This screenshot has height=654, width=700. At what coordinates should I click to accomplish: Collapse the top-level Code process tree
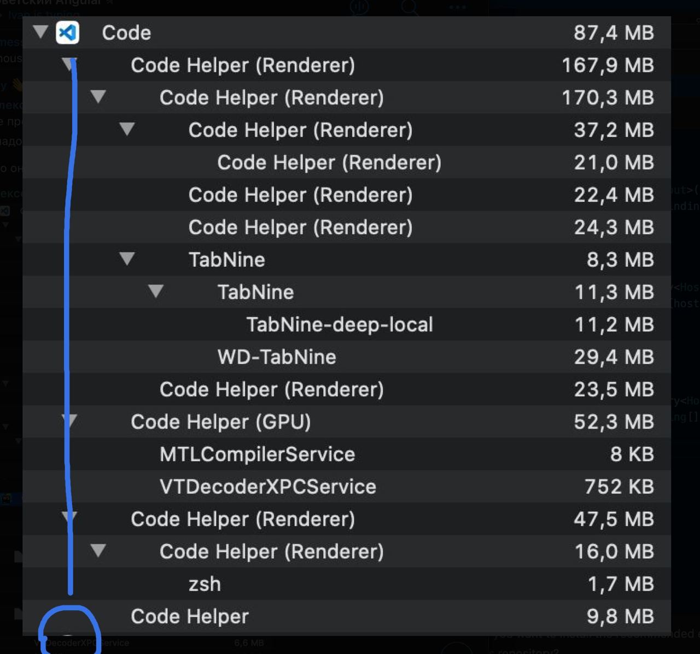pyautogui.click(x=40, y=32)
